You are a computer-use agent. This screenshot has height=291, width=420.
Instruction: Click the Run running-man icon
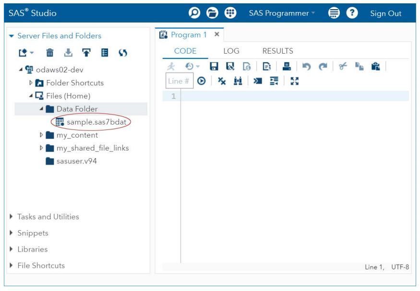coord(171,66)
